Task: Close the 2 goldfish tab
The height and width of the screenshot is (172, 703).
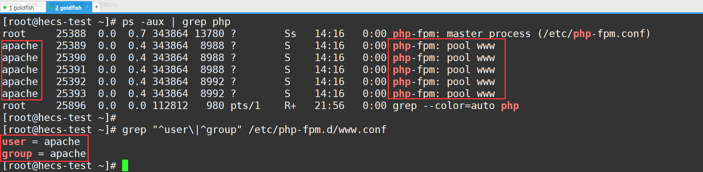Action: [x=87, y=6]
